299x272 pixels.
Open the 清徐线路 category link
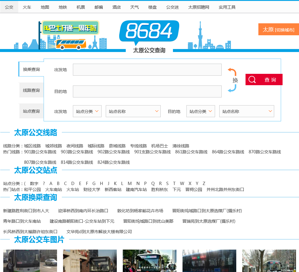coord(181,146)
